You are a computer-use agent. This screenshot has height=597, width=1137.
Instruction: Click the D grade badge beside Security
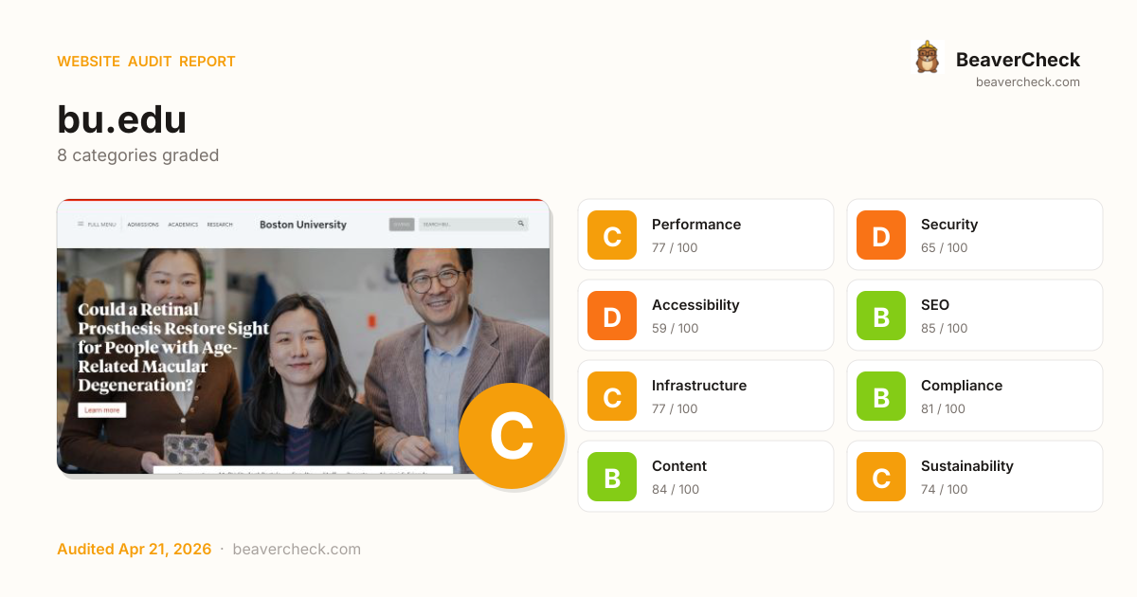(x=881, y=235)
